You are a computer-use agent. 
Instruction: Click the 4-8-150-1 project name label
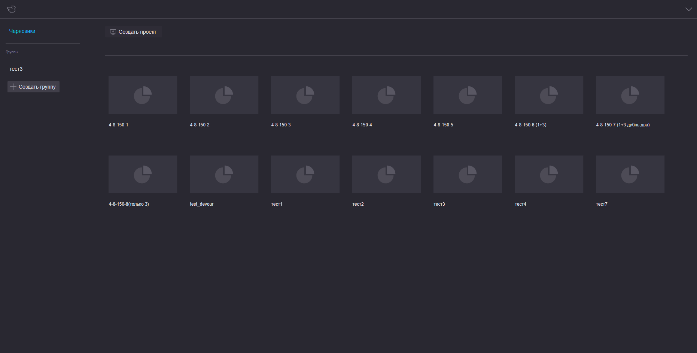[118, 125]
